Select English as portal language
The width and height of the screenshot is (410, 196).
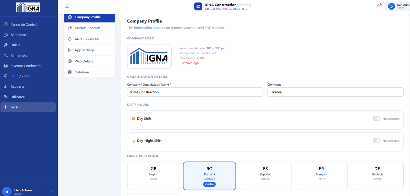153,176
